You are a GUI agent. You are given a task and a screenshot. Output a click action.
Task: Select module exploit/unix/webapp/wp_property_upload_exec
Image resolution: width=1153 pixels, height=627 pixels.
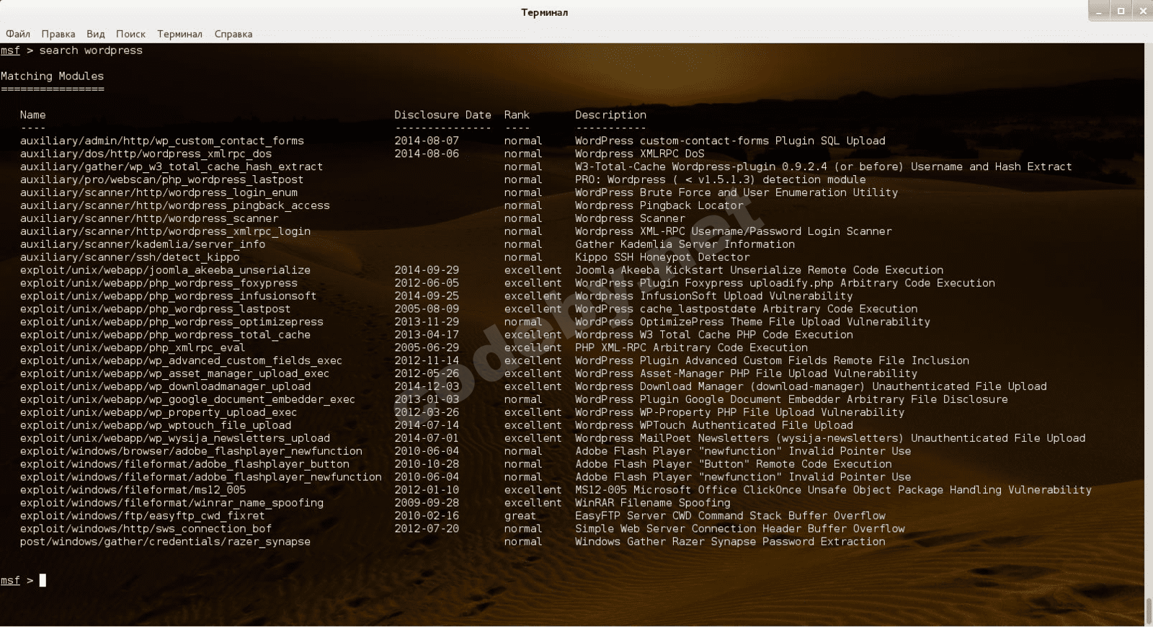click(159, 414)
